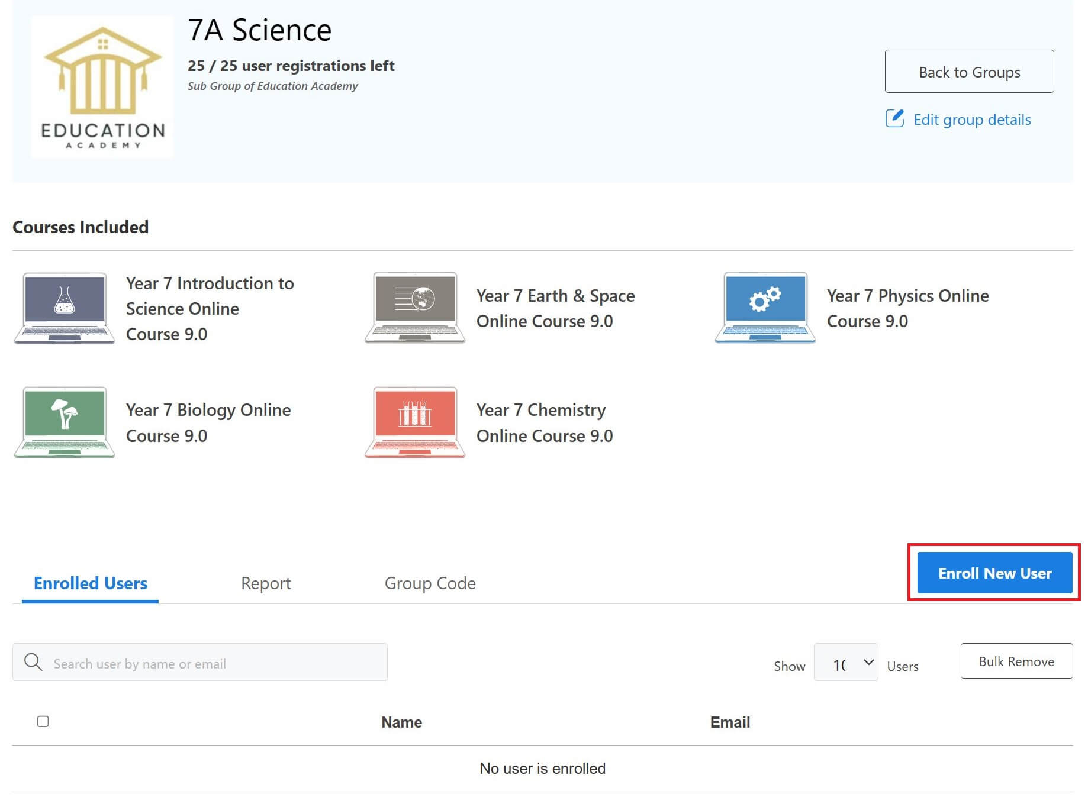Image resolution: width=1088 pixels, height=804 pixels.
Task: Select the Enrolled Users tab
Action: pos(90,583)
